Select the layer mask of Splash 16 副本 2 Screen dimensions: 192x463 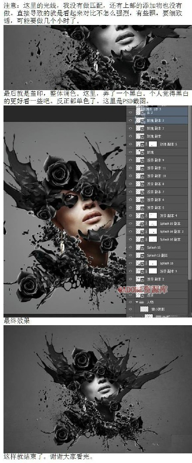pos(153,231)
